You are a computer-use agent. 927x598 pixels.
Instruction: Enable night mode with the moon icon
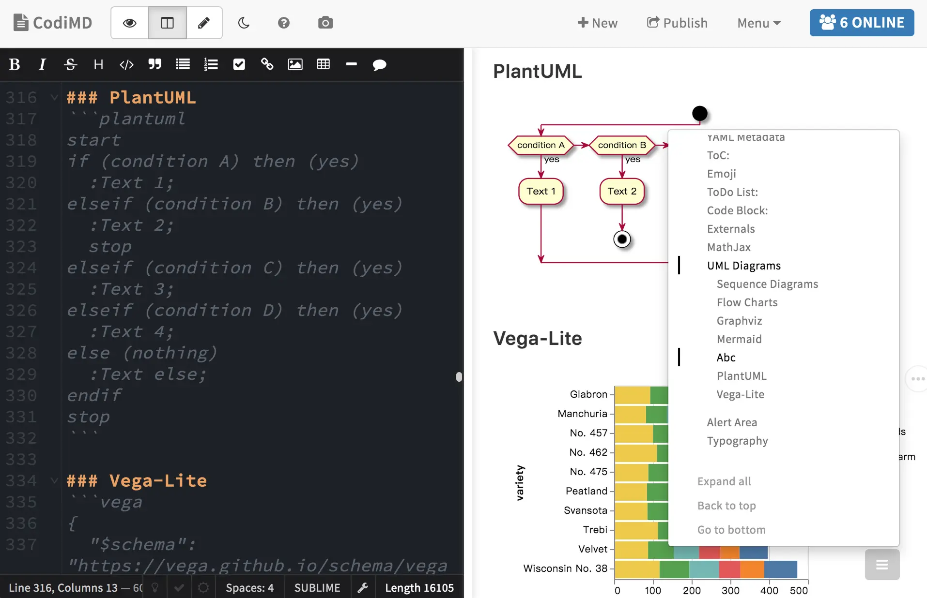(x=243, y=23)
